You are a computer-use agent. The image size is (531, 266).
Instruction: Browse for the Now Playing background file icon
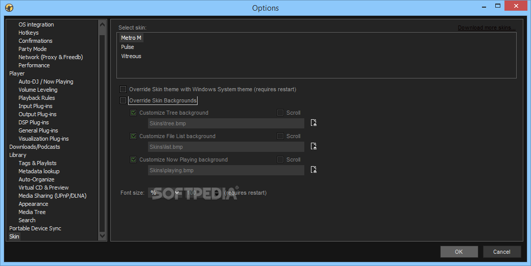[x=313, y=169]
